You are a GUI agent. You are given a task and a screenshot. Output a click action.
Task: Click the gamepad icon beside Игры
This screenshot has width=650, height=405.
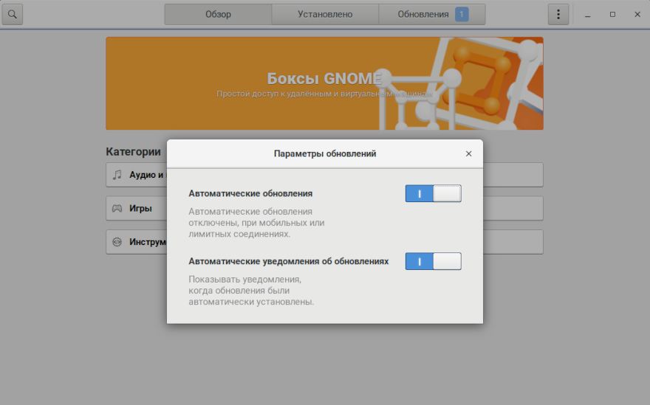[x=117, y=208]
